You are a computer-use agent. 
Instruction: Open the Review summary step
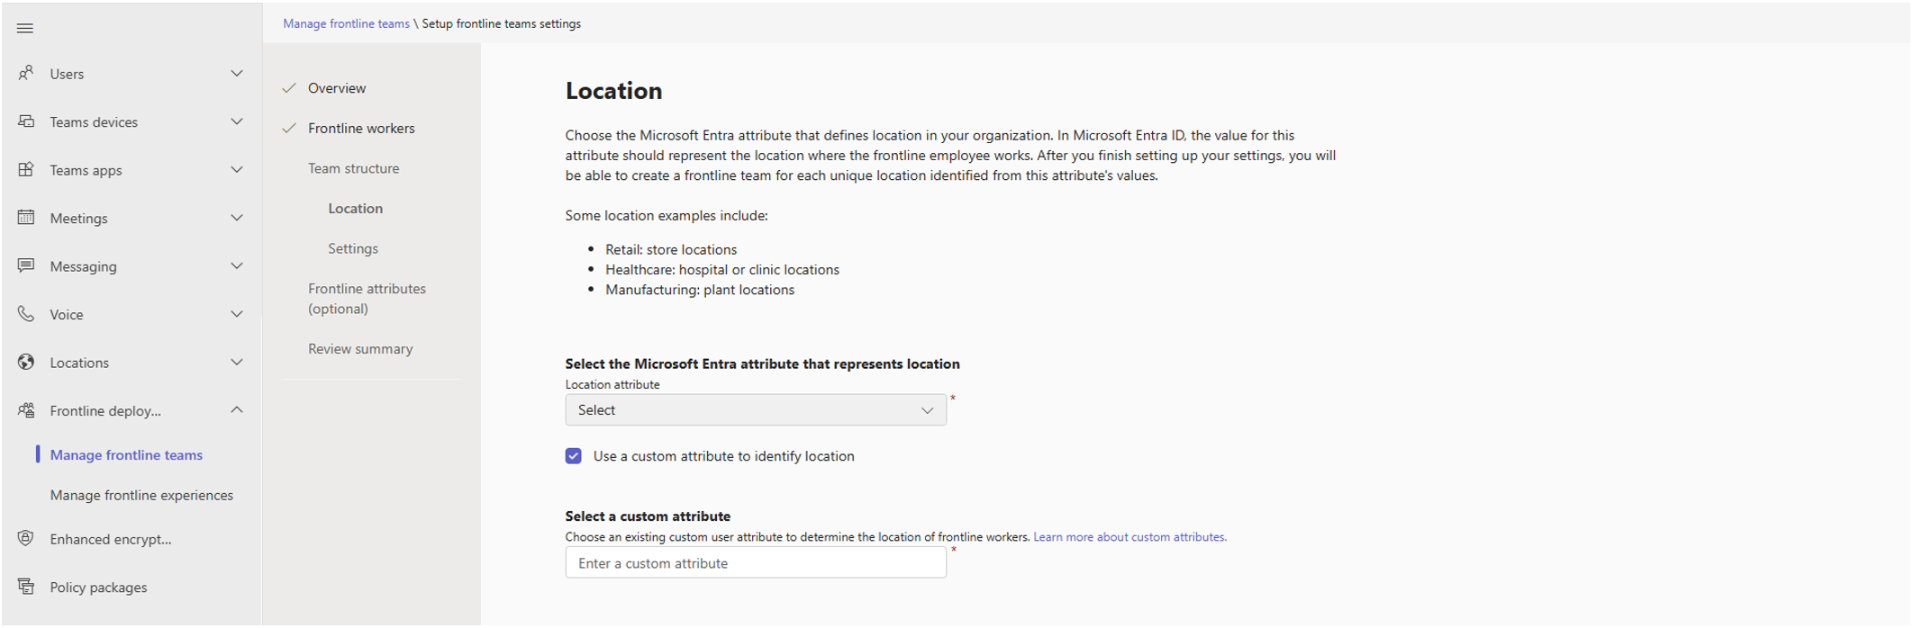(x=360, y=349)
